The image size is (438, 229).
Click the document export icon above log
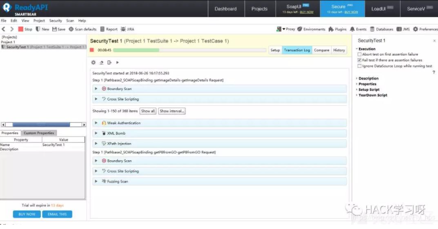click(109, 63)
